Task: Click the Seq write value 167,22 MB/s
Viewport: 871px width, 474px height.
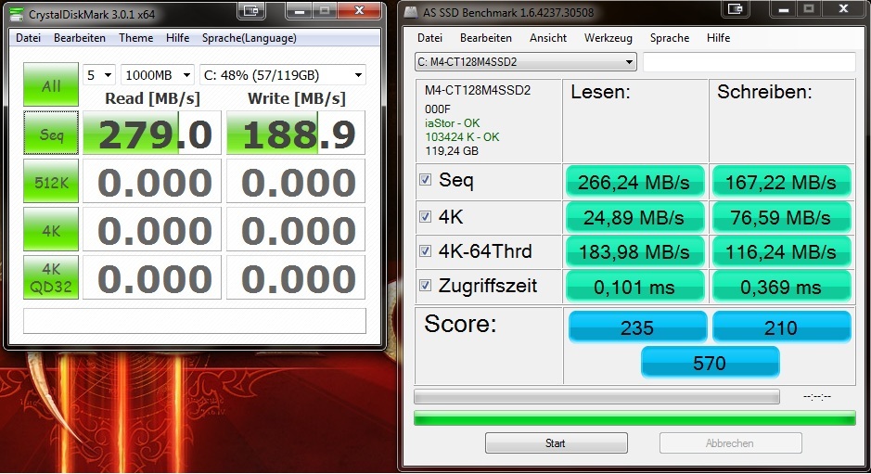Action: click(x=781, y=182)
